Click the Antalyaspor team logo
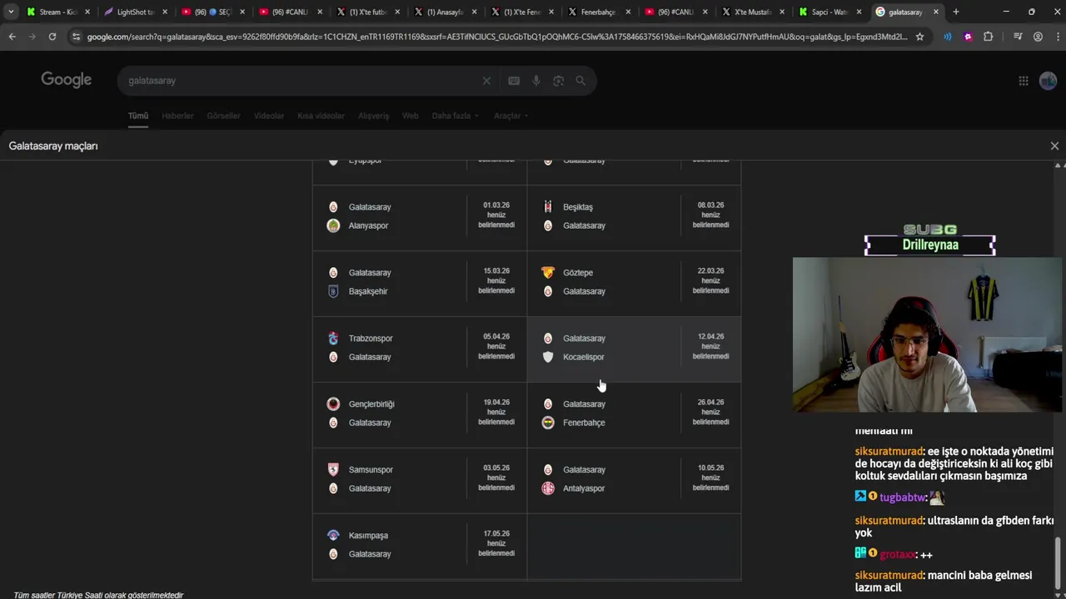This screenshot has height=599, width=1066. tap(548, 488)
